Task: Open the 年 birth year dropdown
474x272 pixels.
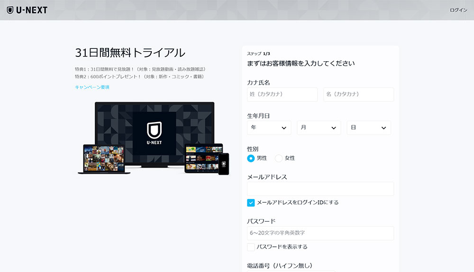Action: [x=269, y=128]
